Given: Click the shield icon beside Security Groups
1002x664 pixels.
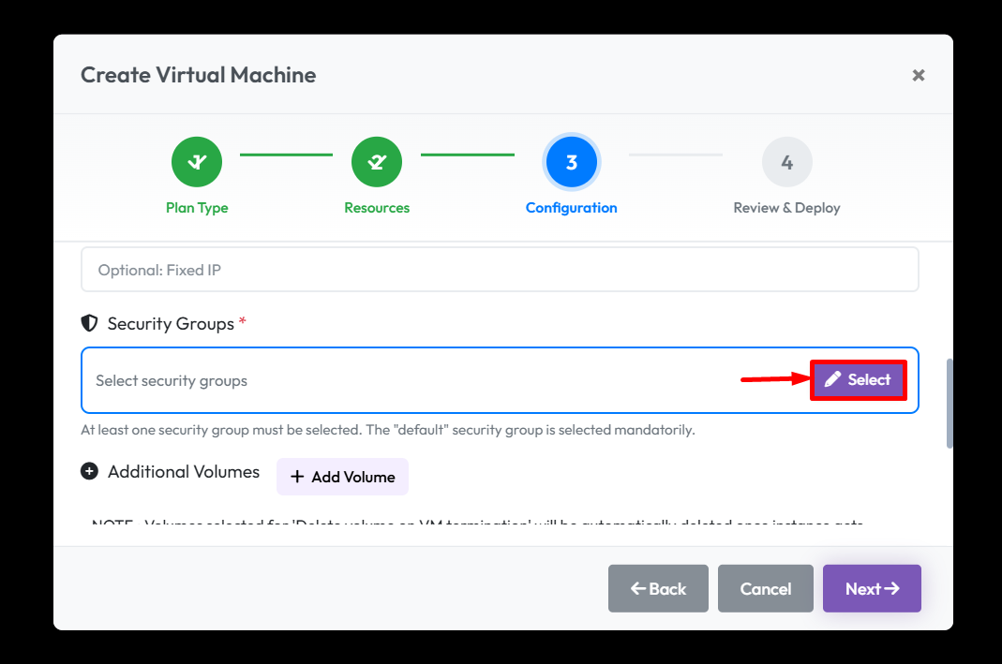Looking at the screenshot, I should pos(90,323).
